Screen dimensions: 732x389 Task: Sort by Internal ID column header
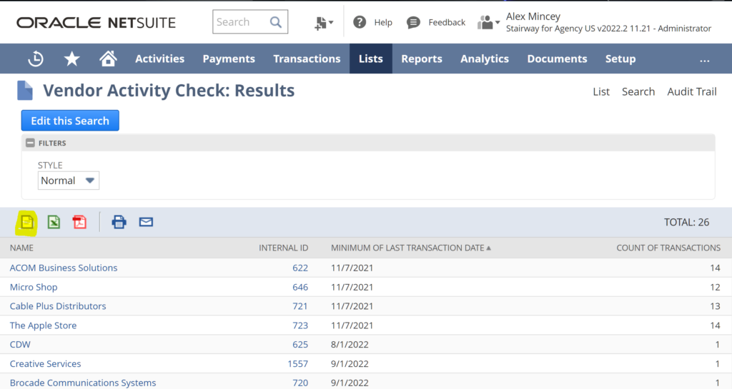[x=283, y=248]
